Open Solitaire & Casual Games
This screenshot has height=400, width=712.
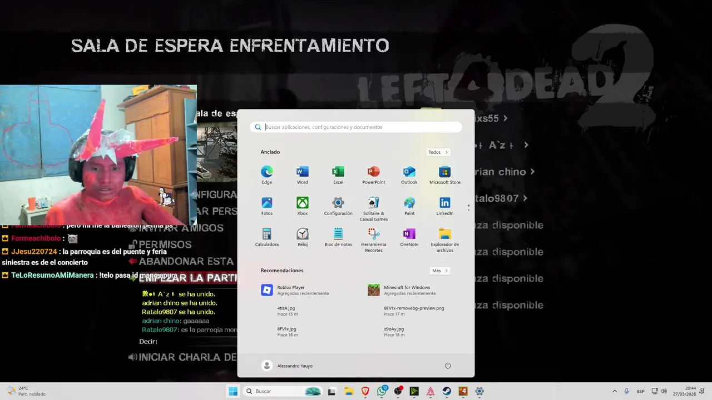(x=374, y=209)
